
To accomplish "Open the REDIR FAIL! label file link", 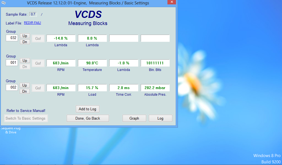I will point(32,23).
